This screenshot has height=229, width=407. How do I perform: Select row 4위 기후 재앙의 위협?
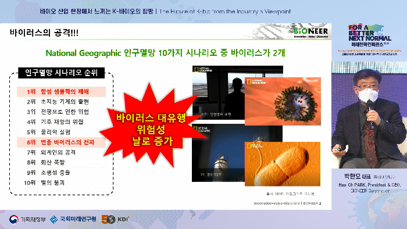pos(61,122)
